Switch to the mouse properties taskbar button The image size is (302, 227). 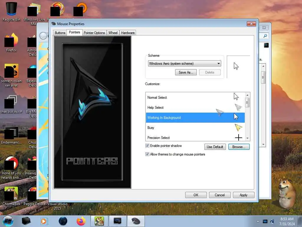point(136,221)
